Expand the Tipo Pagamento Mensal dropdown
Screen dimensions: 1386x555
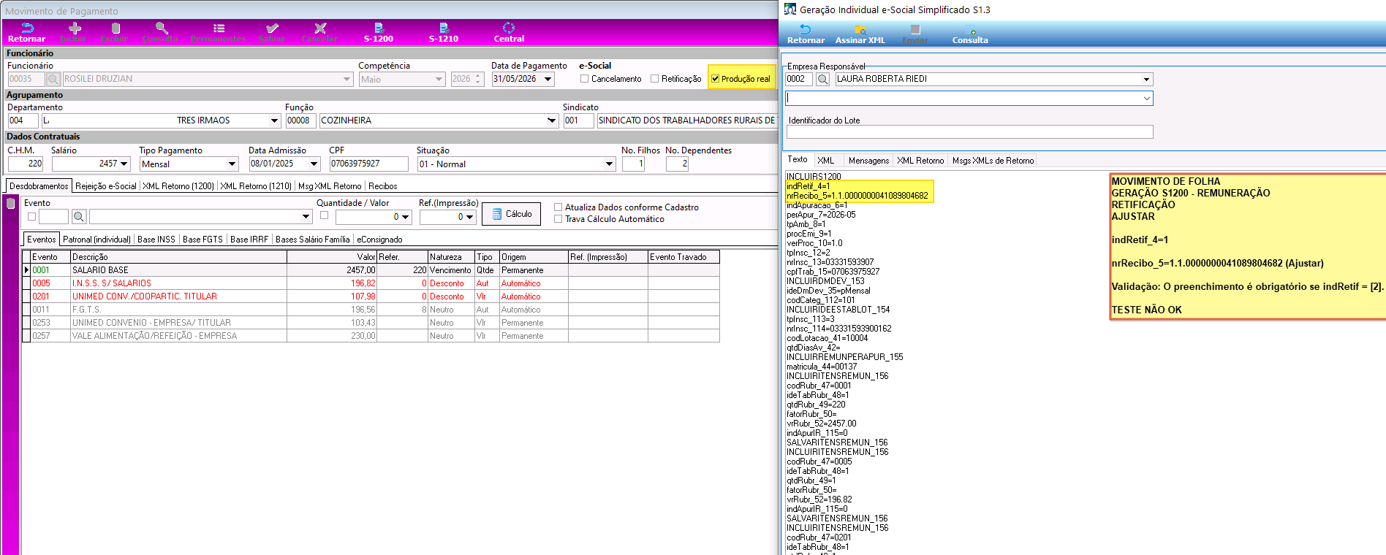[232, 164]
